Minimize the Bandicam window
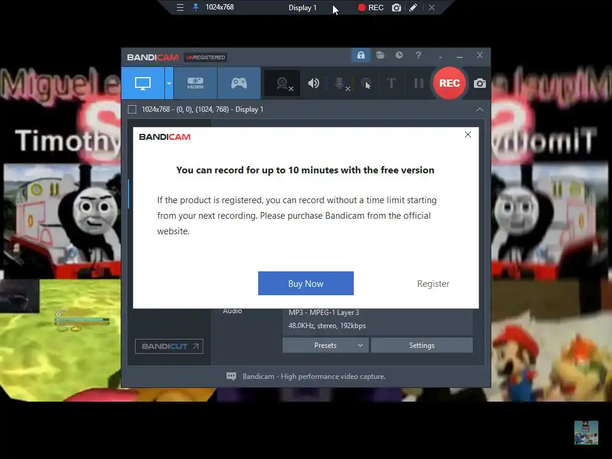Viewport: 612px width, 459px height. (460, 56)
